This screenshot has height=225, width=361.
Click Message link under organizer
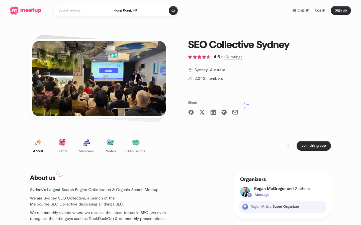(x=262, y=195)
